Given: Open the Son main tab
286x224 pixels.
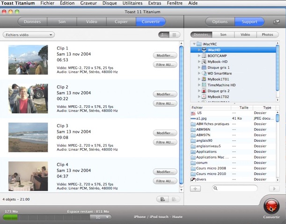Looking at the screenshot, I should click(62, 22).
